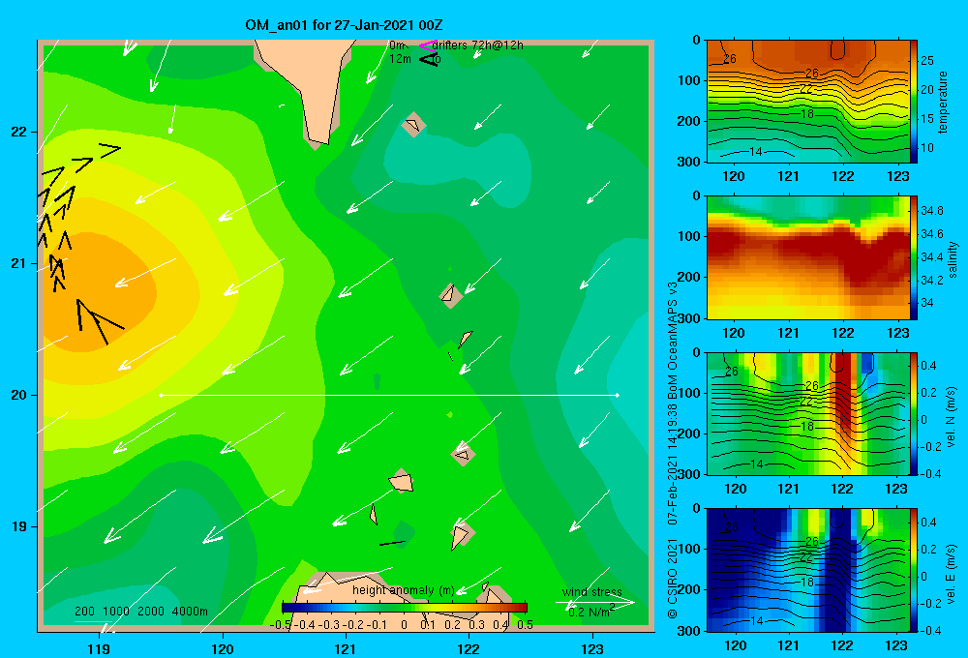
Task: Click the '-0.5' tick on height anomaly bar
Action: coord(281,625)
